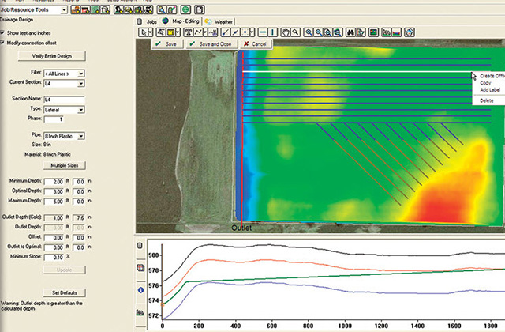Click the binoculars find icon
This screenshot has height=332, width=505.
pos(350,32)
